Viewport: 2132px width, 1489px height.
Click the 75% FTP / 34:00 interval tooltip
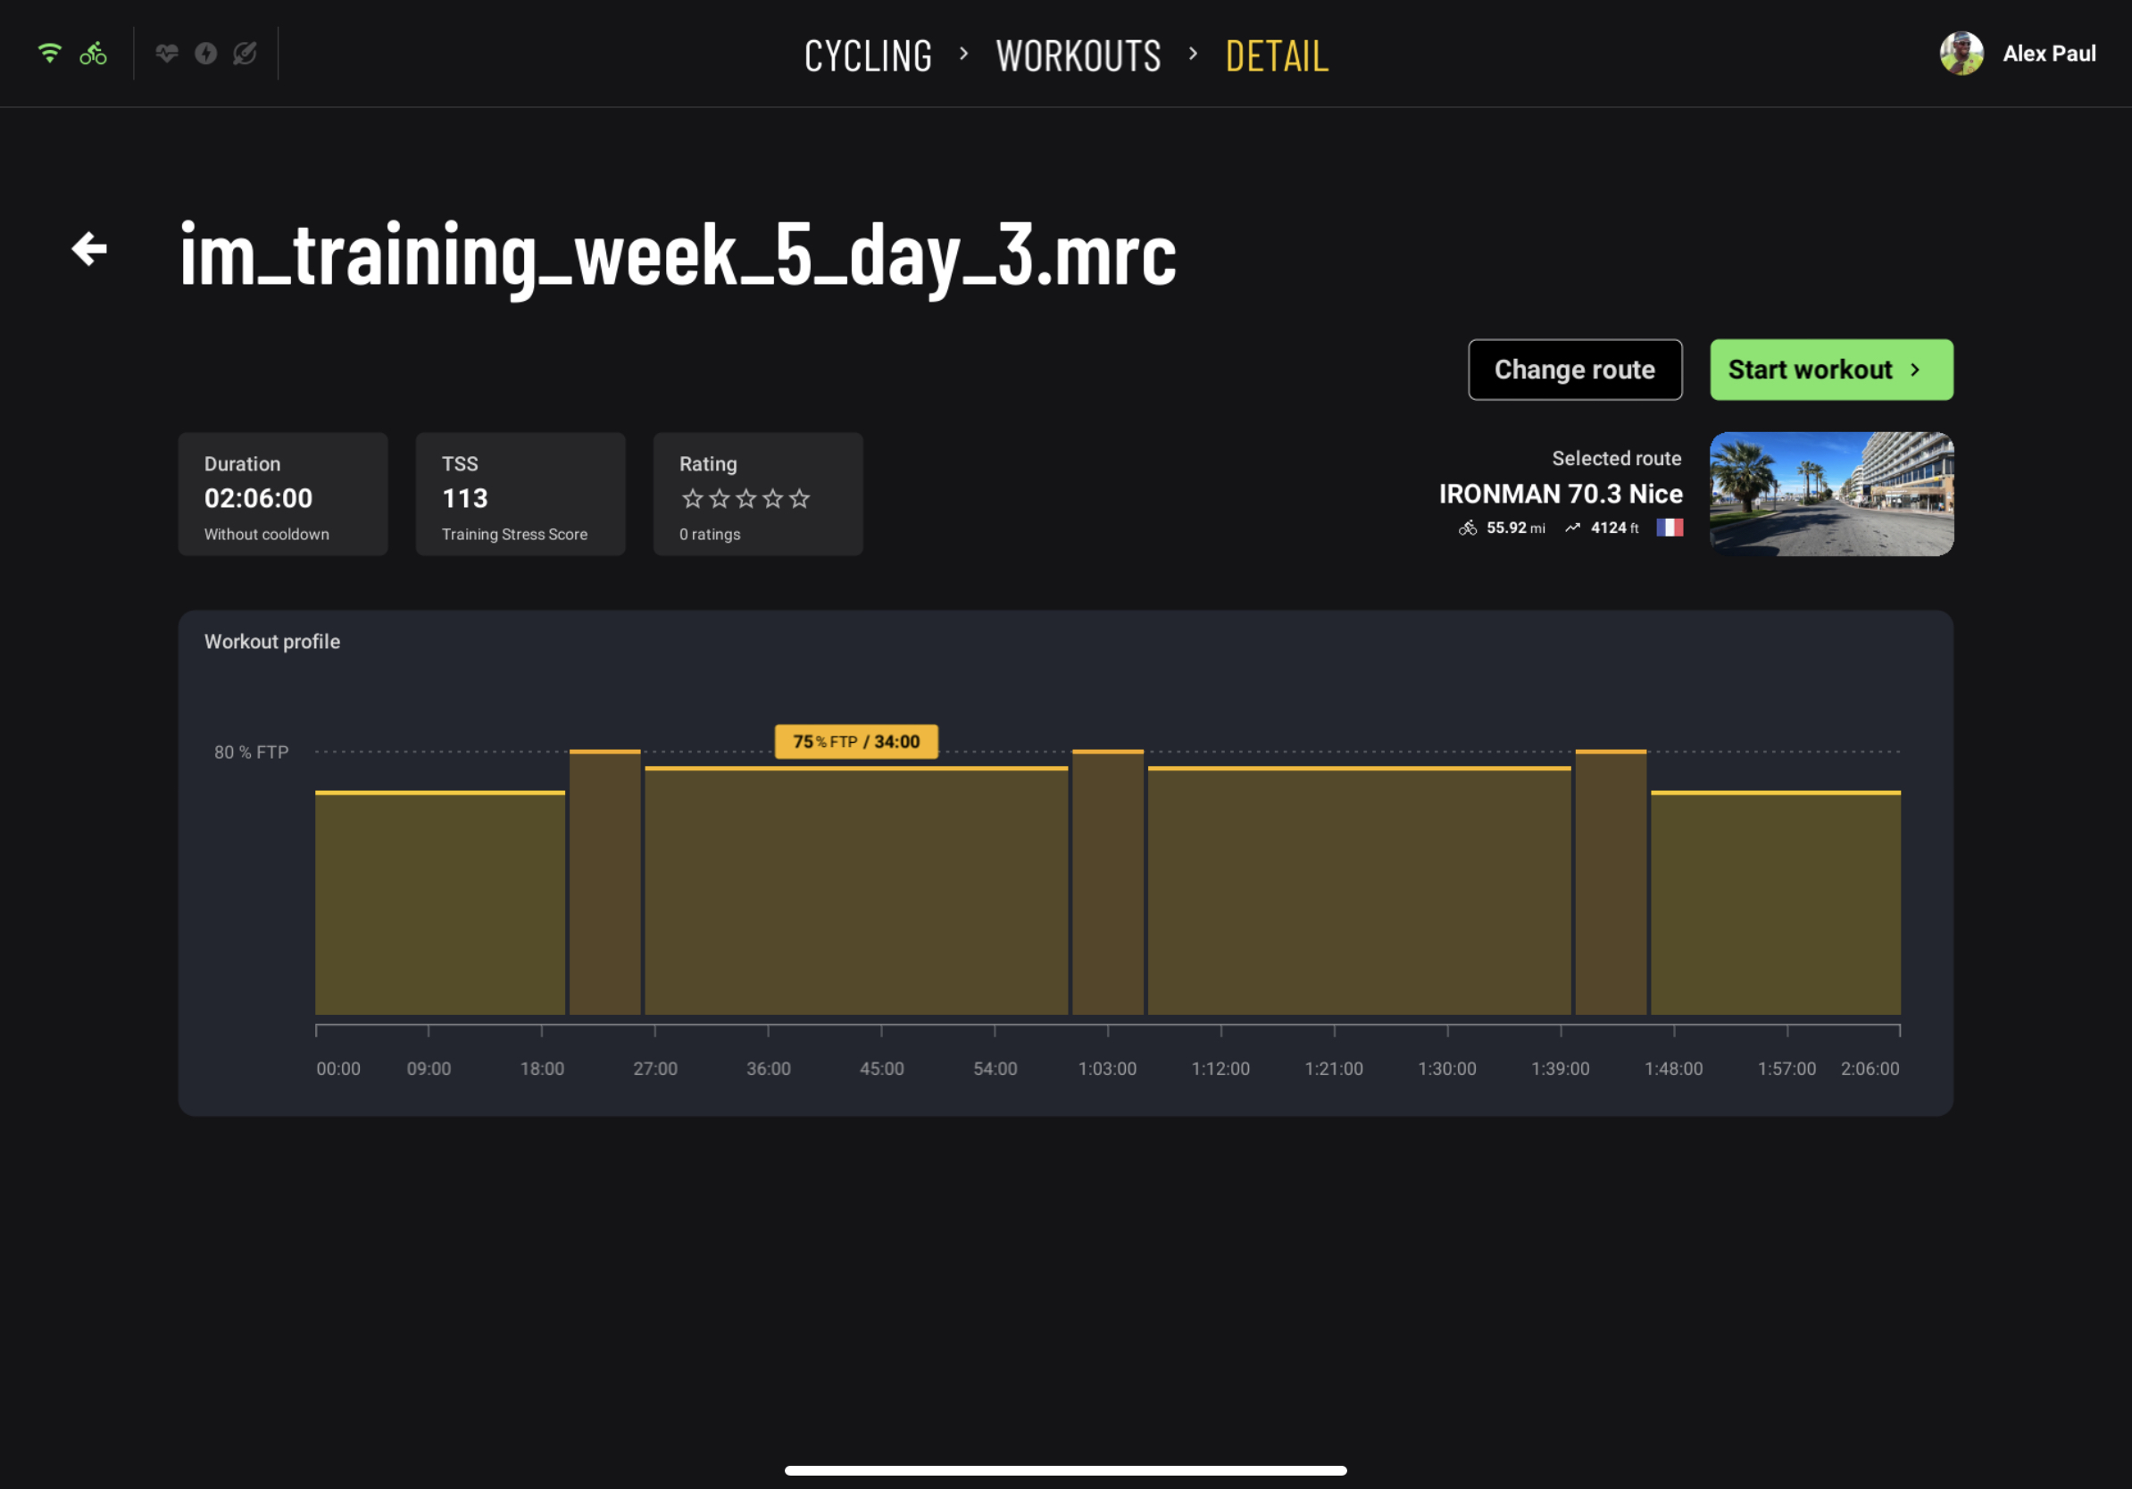tap(856, 742)
